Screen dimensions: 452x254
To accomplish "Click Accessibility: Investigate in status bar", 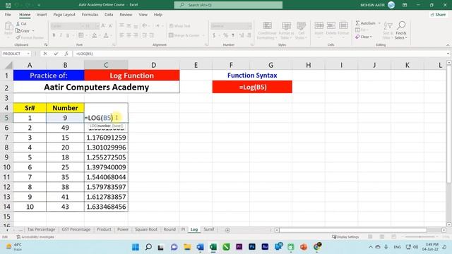I will [x=35, y=237].
